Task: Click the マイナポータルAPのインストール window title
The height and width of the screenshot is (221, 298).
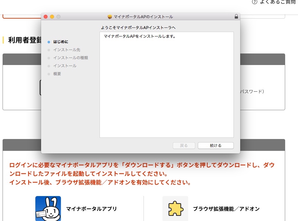Action: [x=143, y=17]
